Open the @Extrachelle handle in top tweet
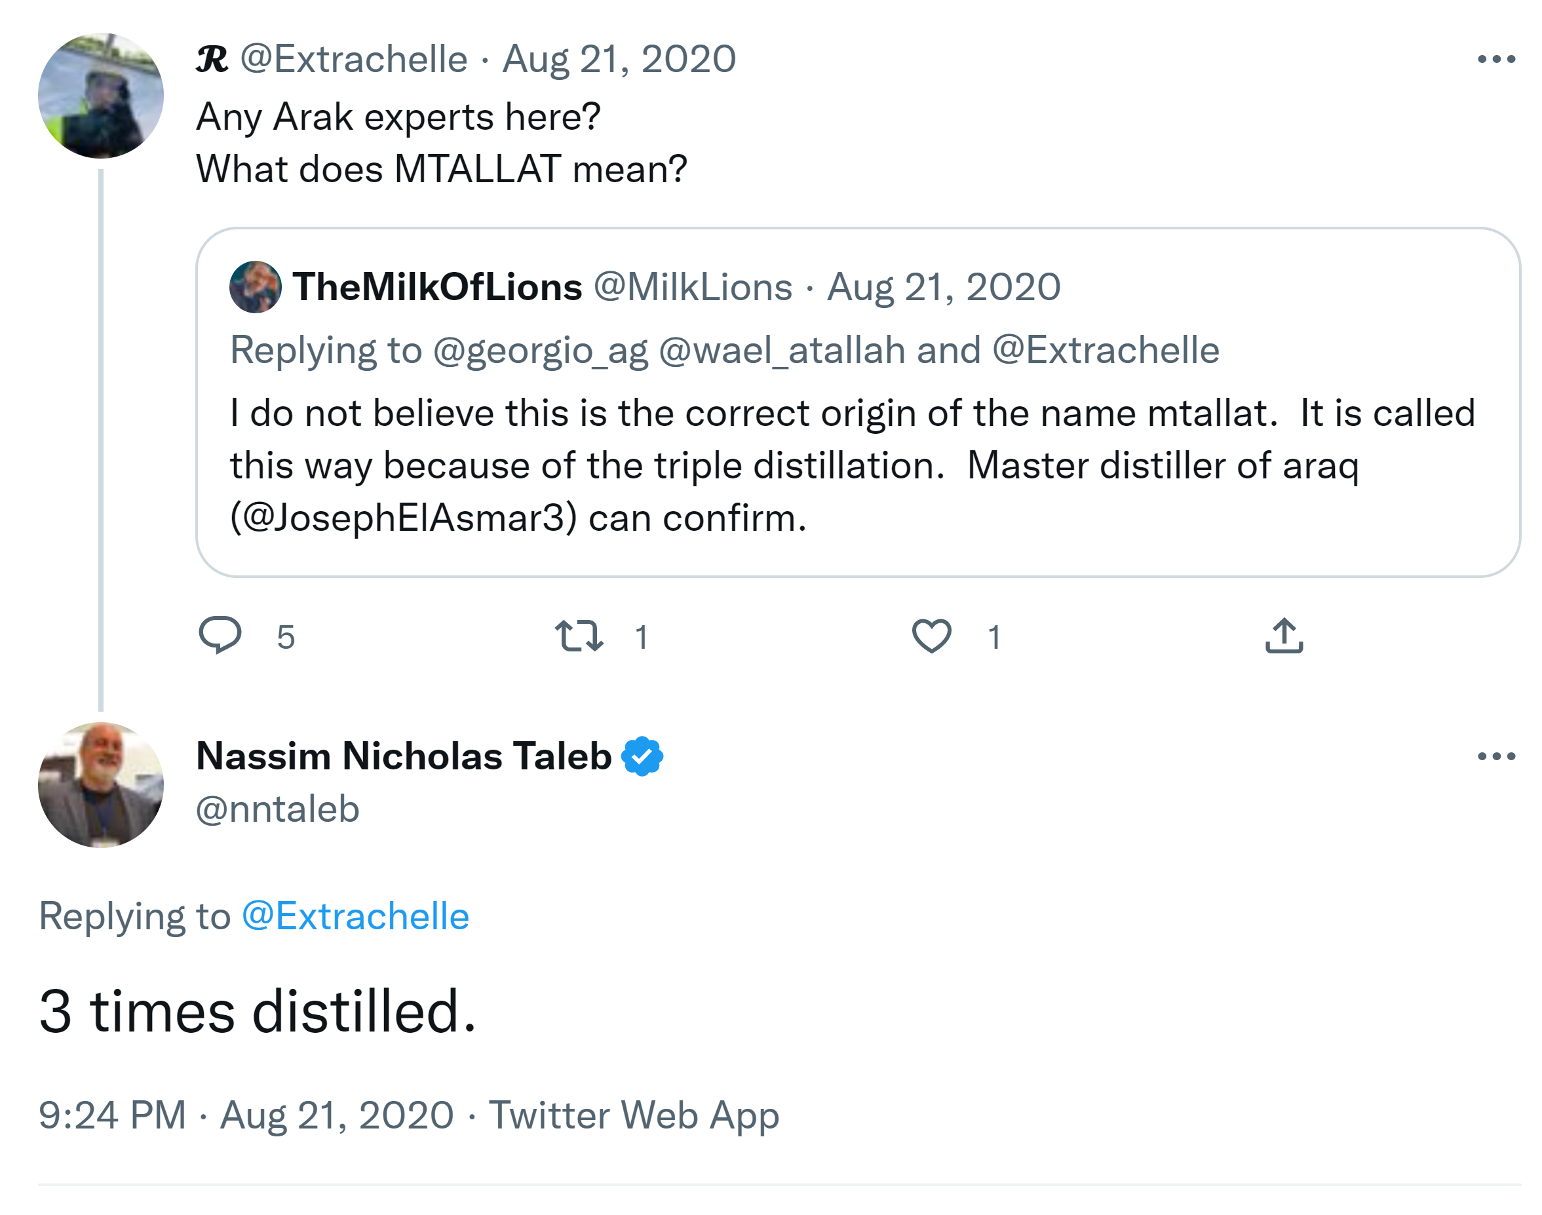The height and width of the screenshot is (1215, 1542). coord(353,59)
